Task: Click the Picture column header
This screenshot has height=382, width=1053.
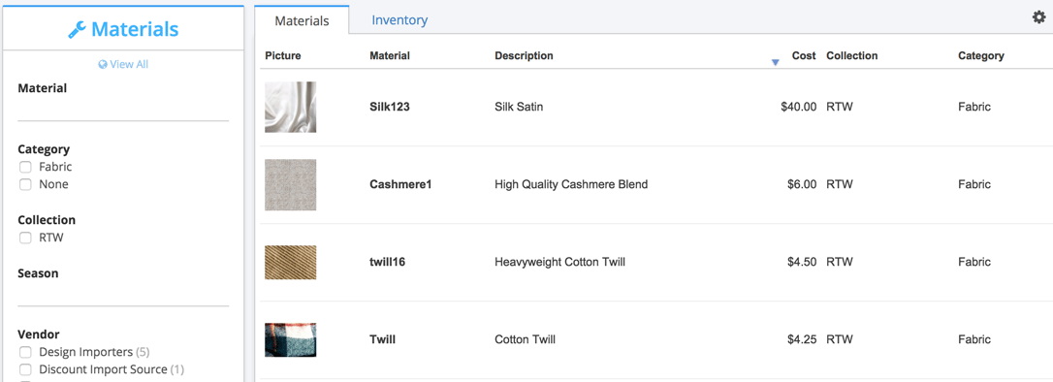Action: (x=283, y=55)
